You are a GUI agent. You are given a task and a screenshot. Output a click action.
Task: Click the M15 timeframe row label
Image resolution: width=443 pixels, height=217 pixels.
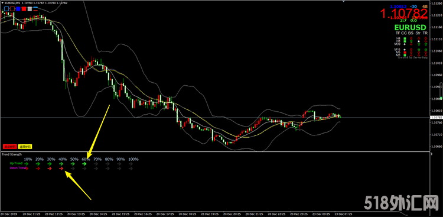398,49
